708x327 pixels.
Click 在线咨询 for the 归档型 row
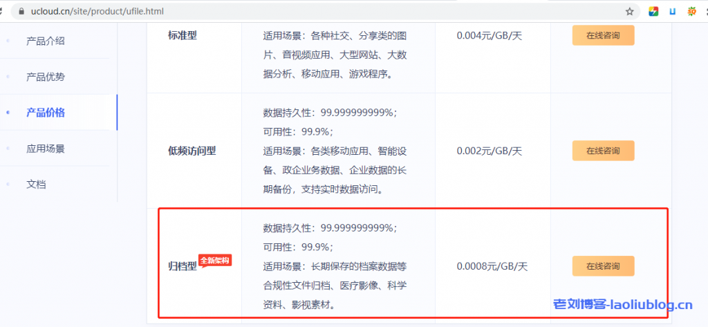click(603, 266)
